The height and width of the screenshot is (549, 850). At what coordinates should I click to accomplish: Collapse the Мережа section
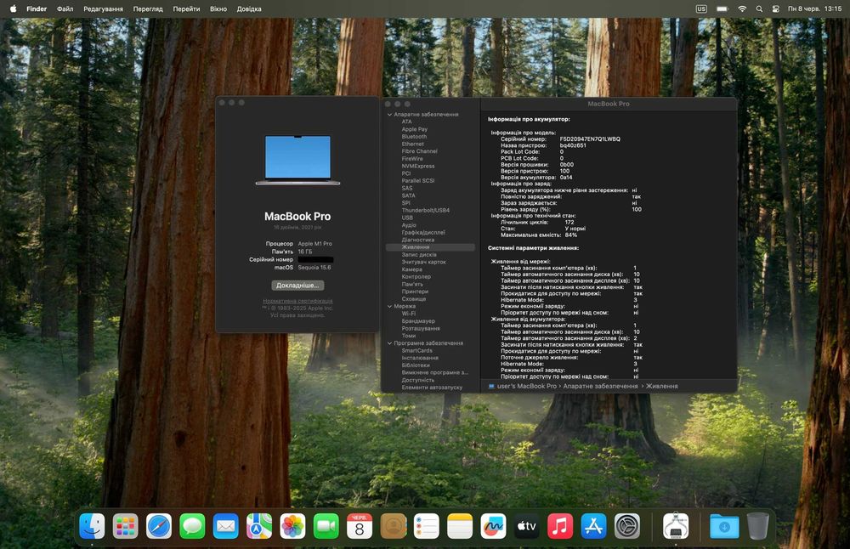tap(389, 306)
